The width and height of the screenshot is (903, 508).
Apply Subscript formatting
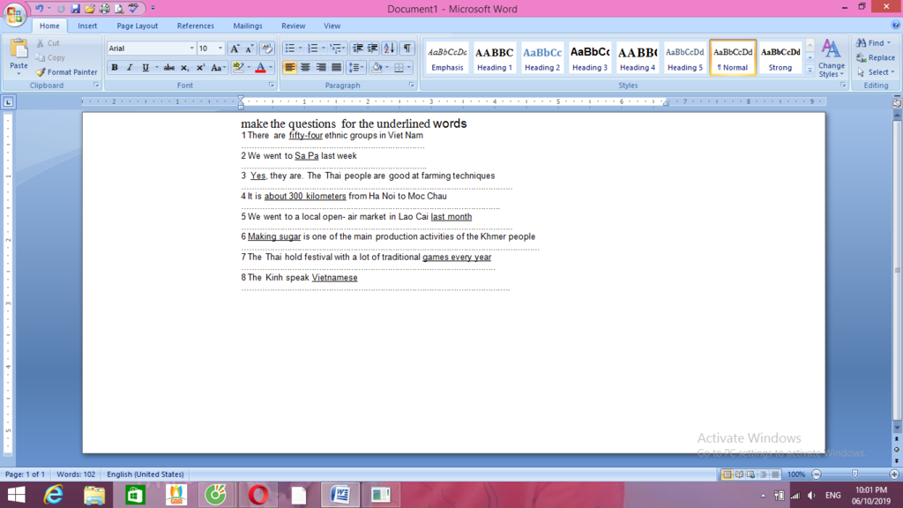pyautogui.click(x=184, y=67)
